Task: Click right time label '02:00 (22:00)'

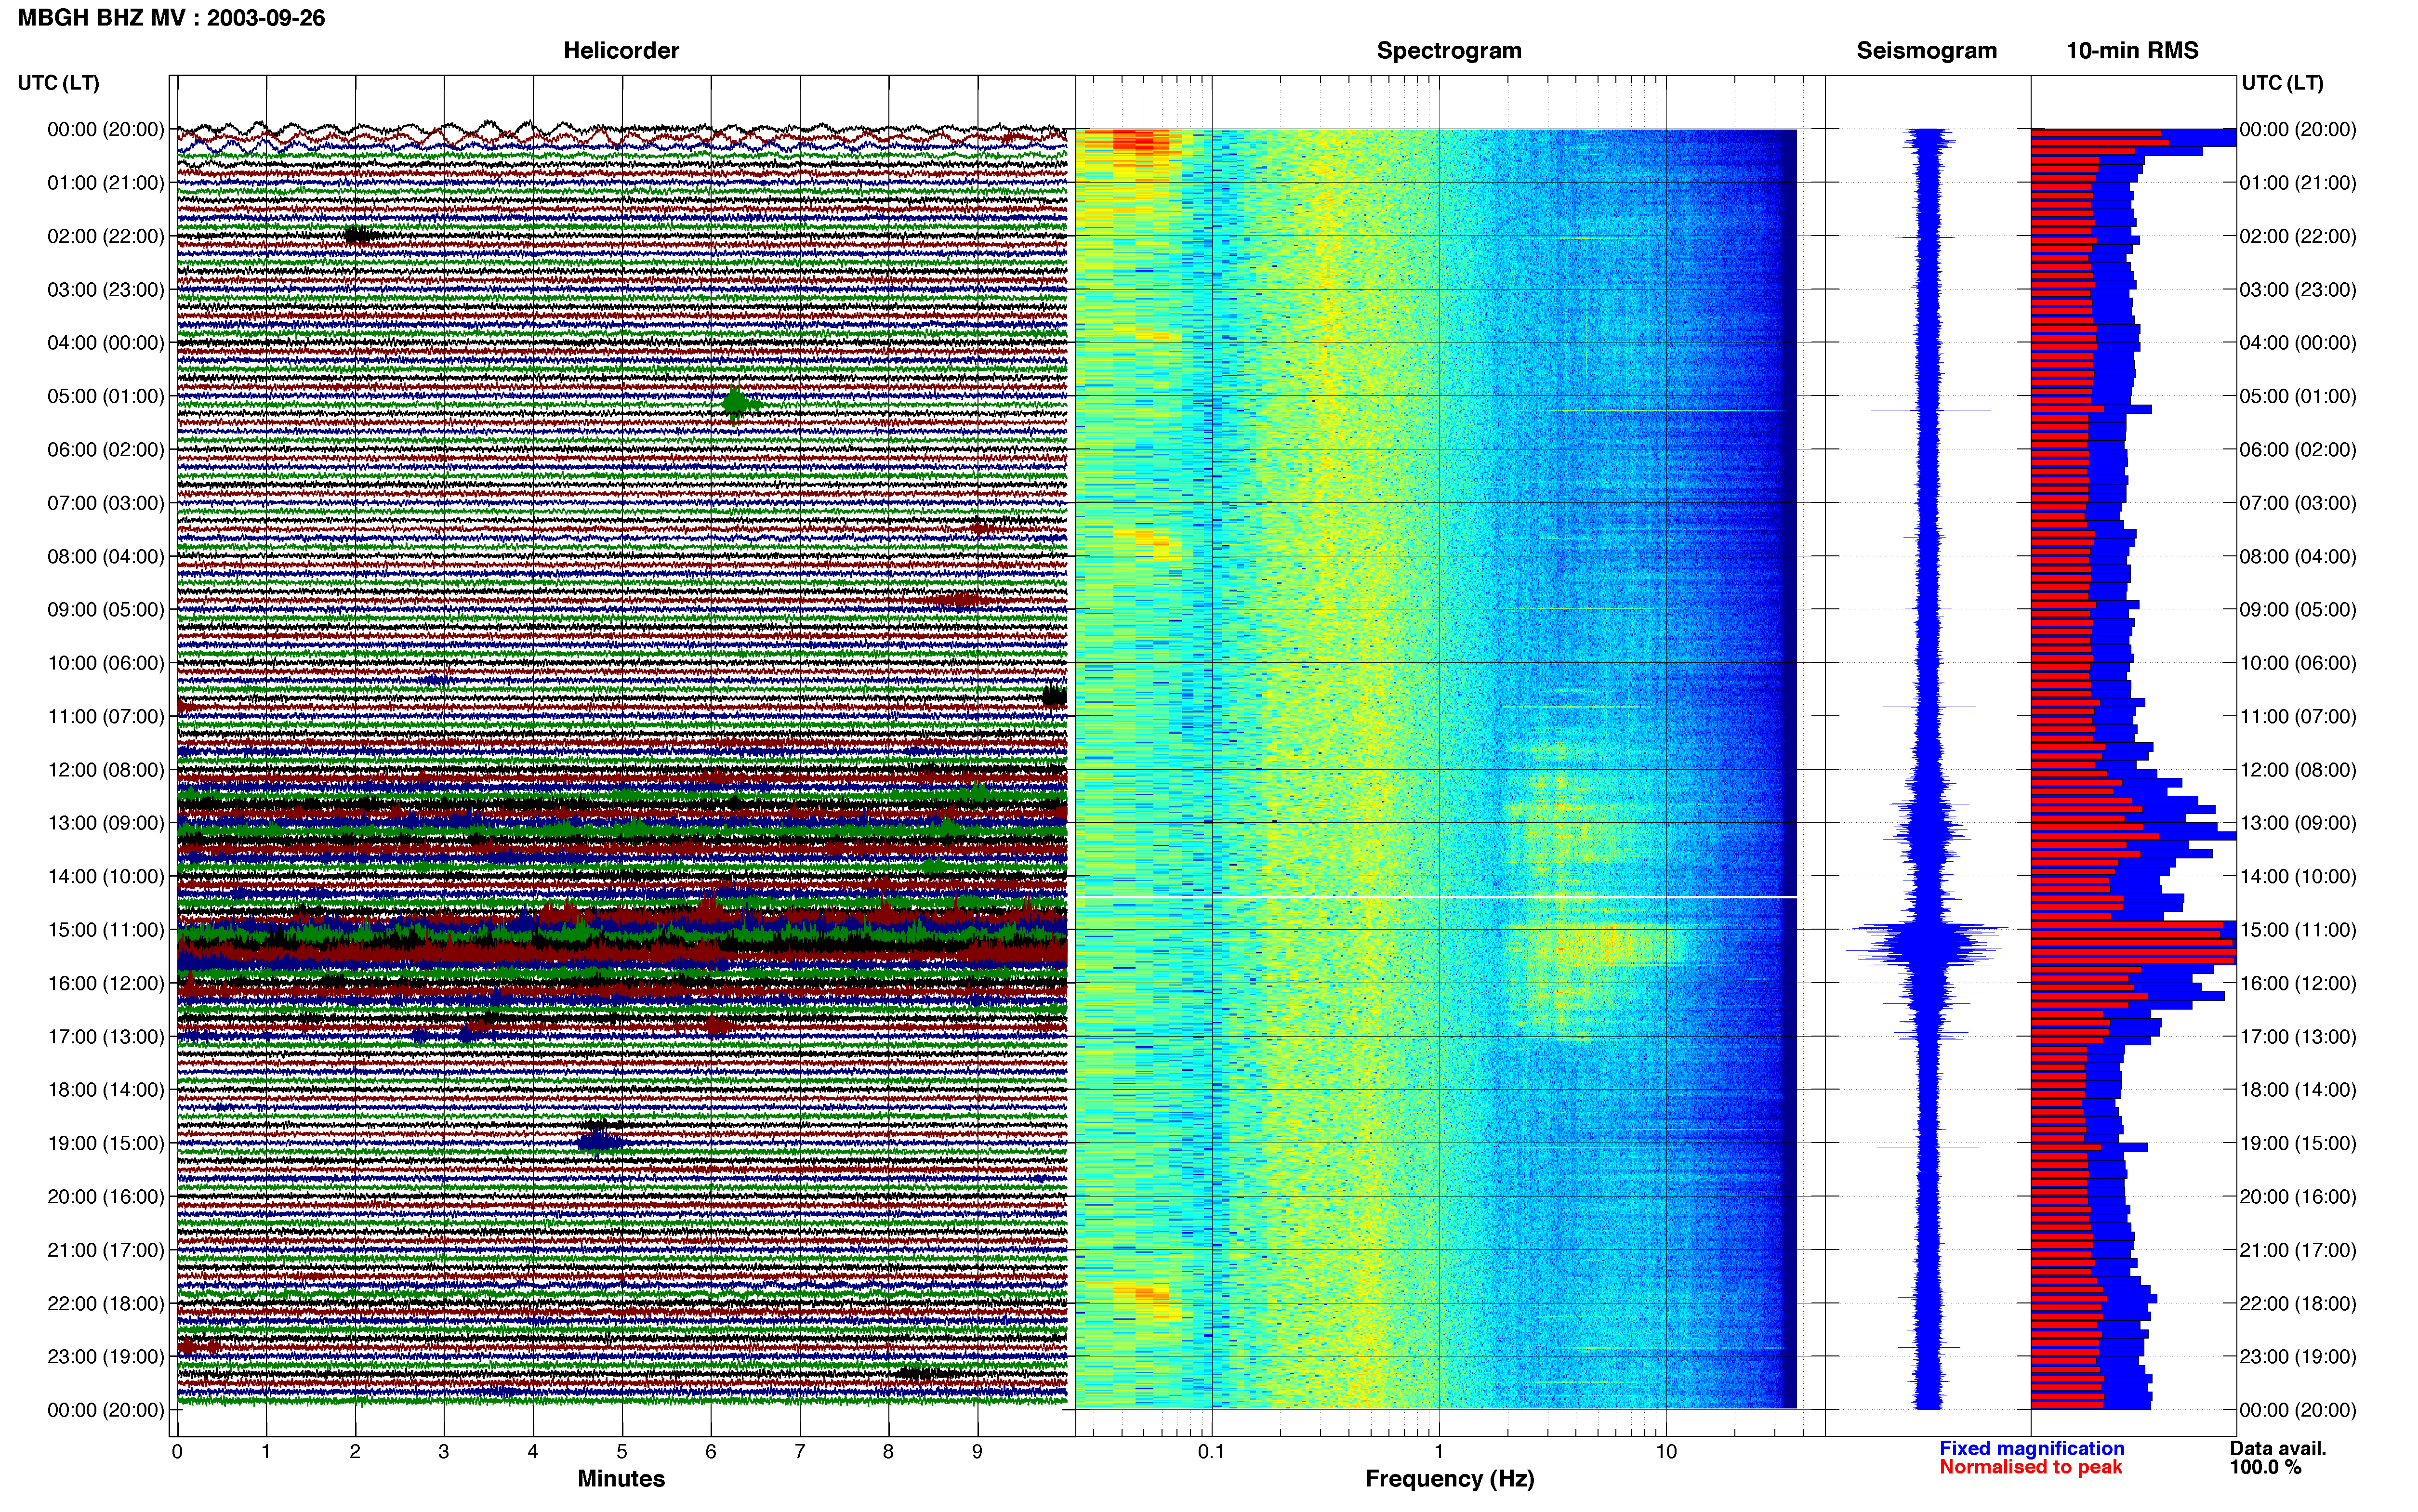Action: 2298,236
